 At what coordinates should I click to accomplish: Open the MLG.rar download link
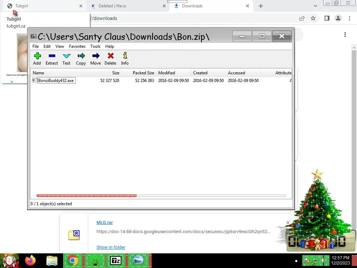105,222
